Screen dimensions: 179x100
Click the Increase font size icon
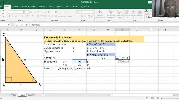pyautogui.click(x=31, y=12)
